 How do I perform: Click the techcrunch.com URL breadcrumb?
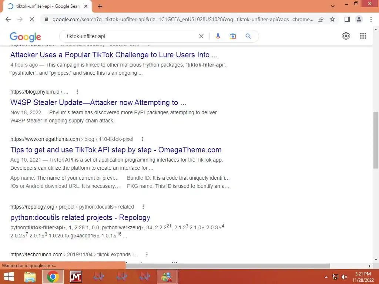[x=74, y=254]
